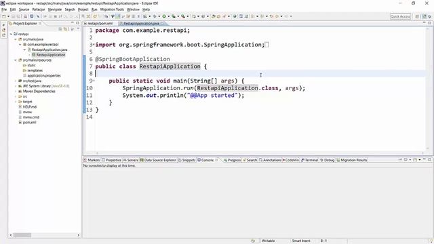Collapse the src/main/java folder
The height and width of the screenshot is (244, 434).
coord(16,39)
